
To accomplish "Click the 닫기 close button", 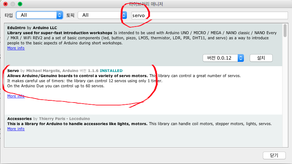I will pyautogui.click(x=274, y=156).
